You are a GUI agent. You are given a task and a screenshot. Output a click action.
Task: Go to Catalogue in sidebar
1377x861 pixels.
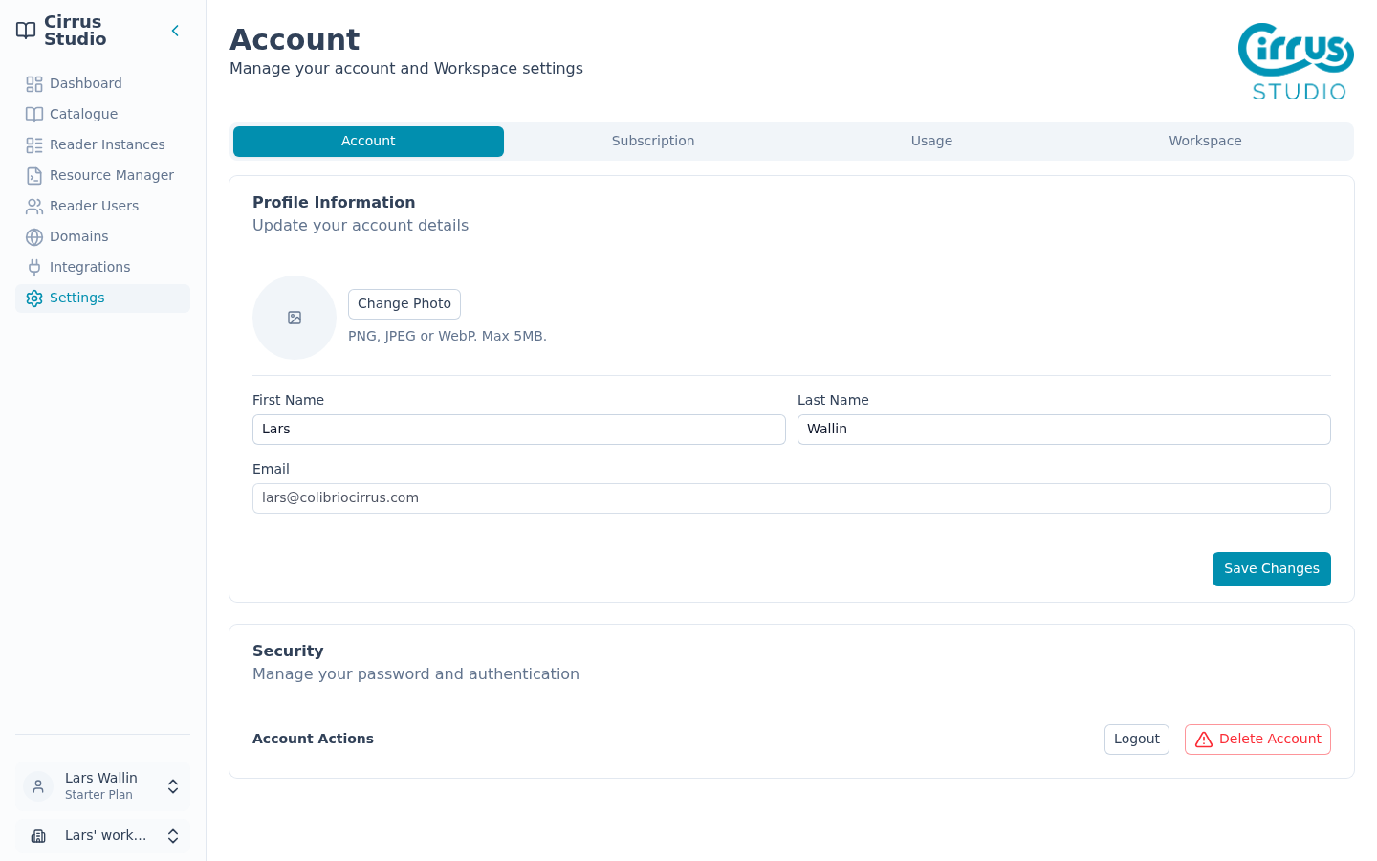click(x=102, y=115)
